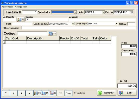Viewport: 139px width, 99px height.
Task: Click the Fecha date field 09/05/2007
Action: pyautogui.click(x=122, y=12)
